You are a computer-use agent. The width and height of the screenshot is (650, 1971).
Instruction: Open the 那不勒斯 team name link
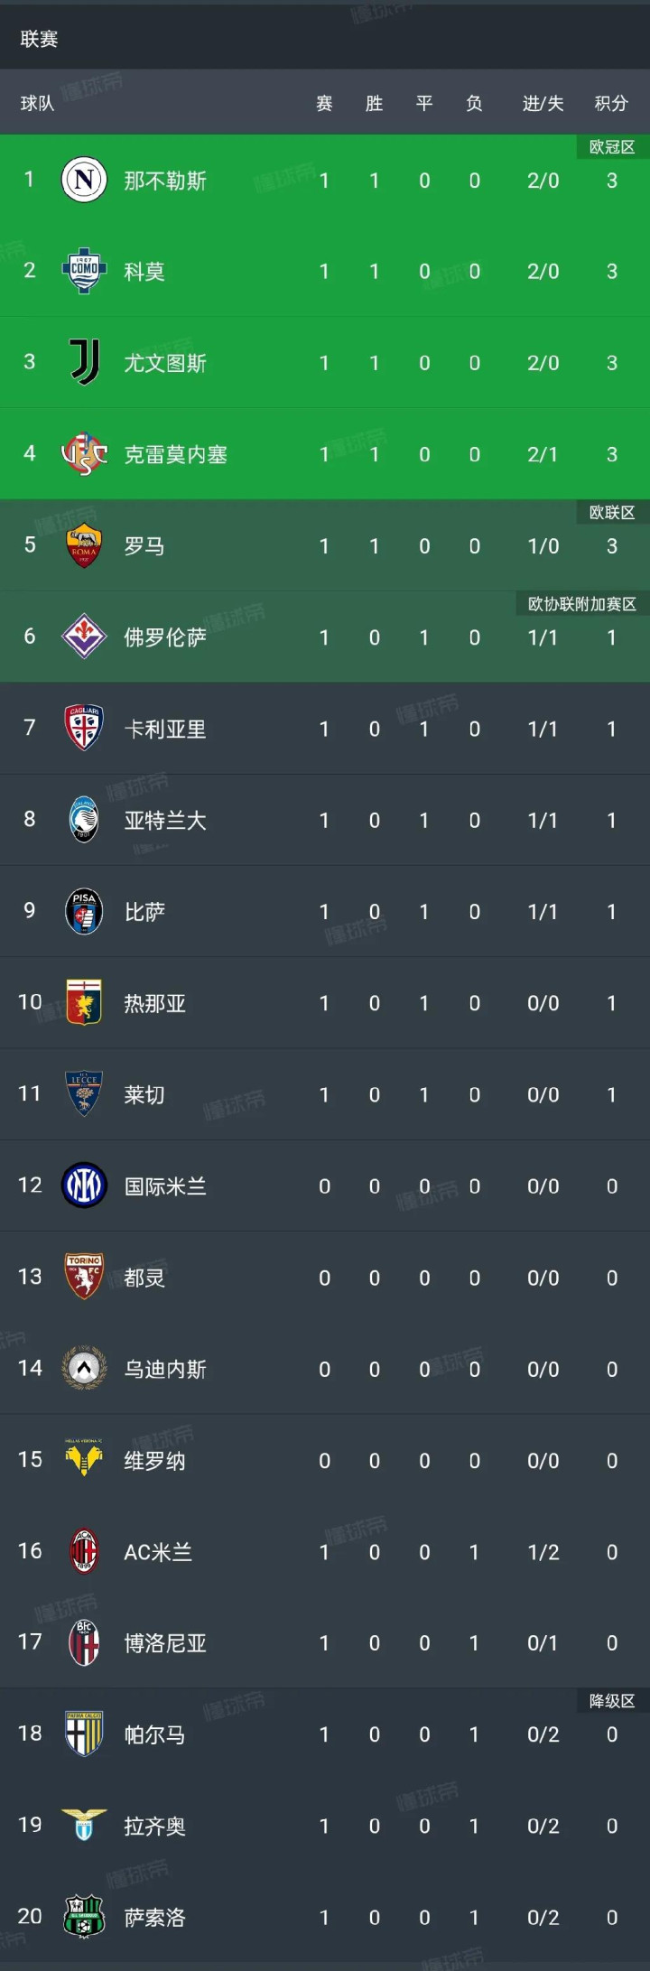pos(165,181)
